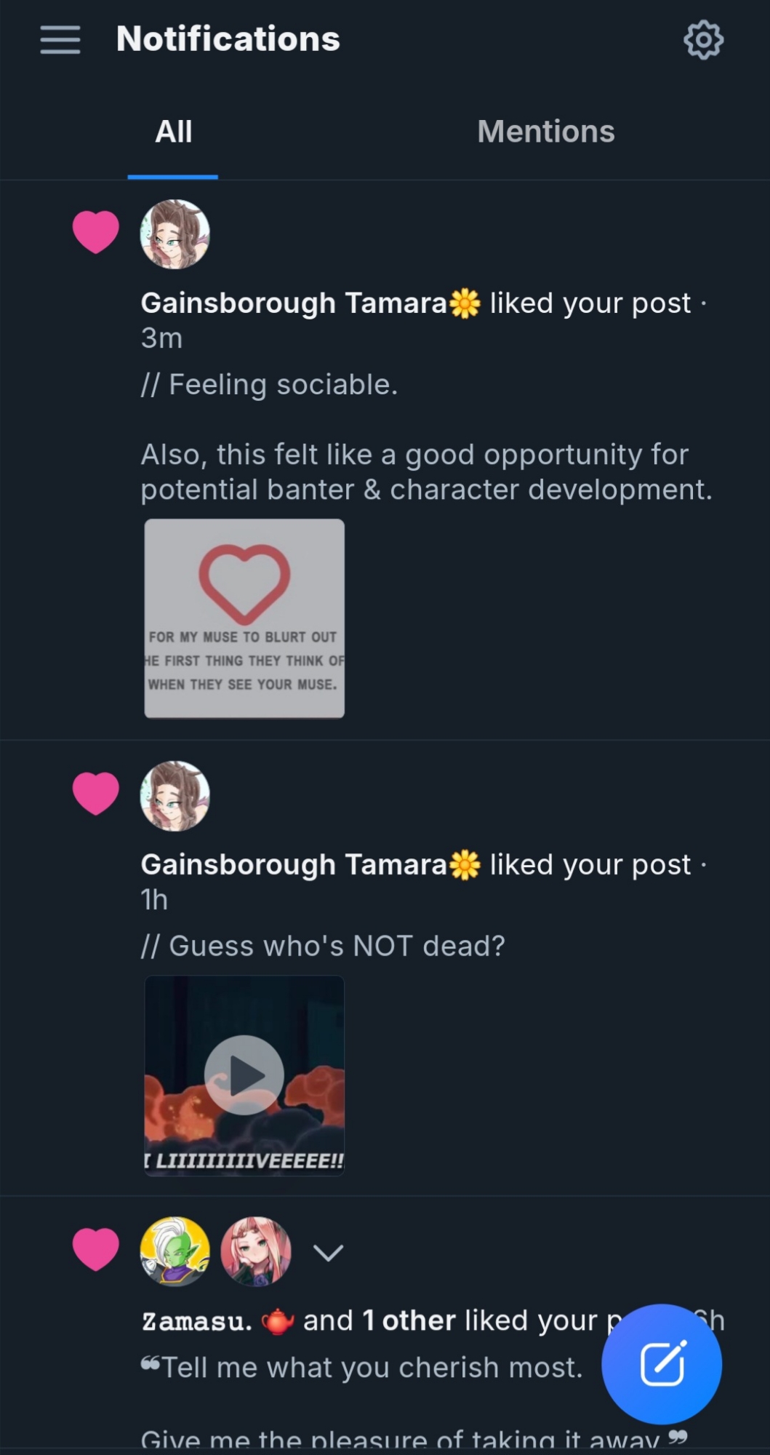Open Gainsborough Tamara's profile from 1h notification

[294, 865]
